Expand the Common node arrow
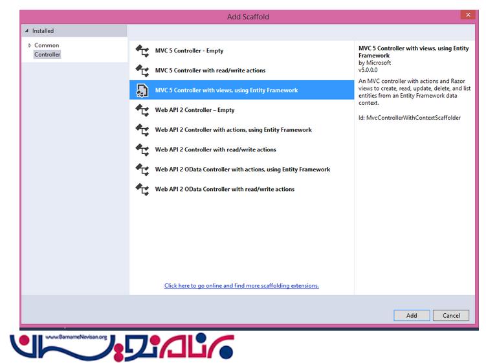486x363 pixels. click(30, 45)
